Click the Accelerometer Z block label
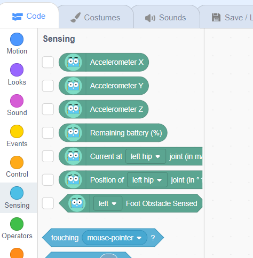 116,109
